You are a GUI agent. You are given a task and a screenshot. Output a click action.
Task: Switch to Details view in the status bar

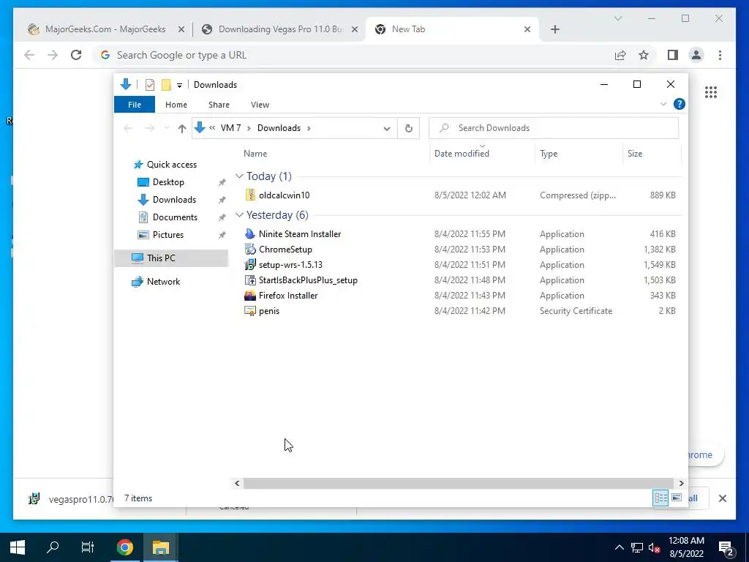[x=660, y=498]
